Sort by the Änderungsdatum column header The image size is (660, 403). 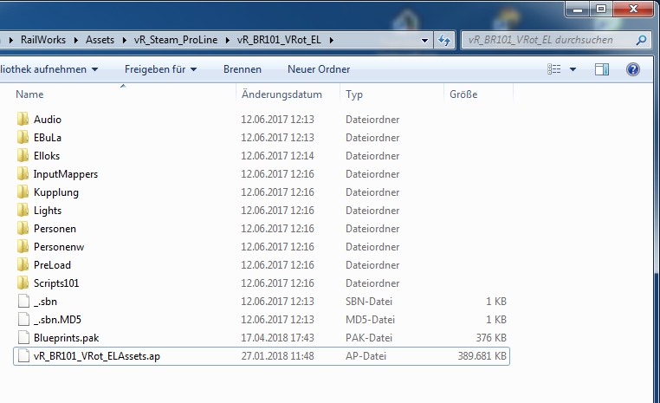(281, 94)
